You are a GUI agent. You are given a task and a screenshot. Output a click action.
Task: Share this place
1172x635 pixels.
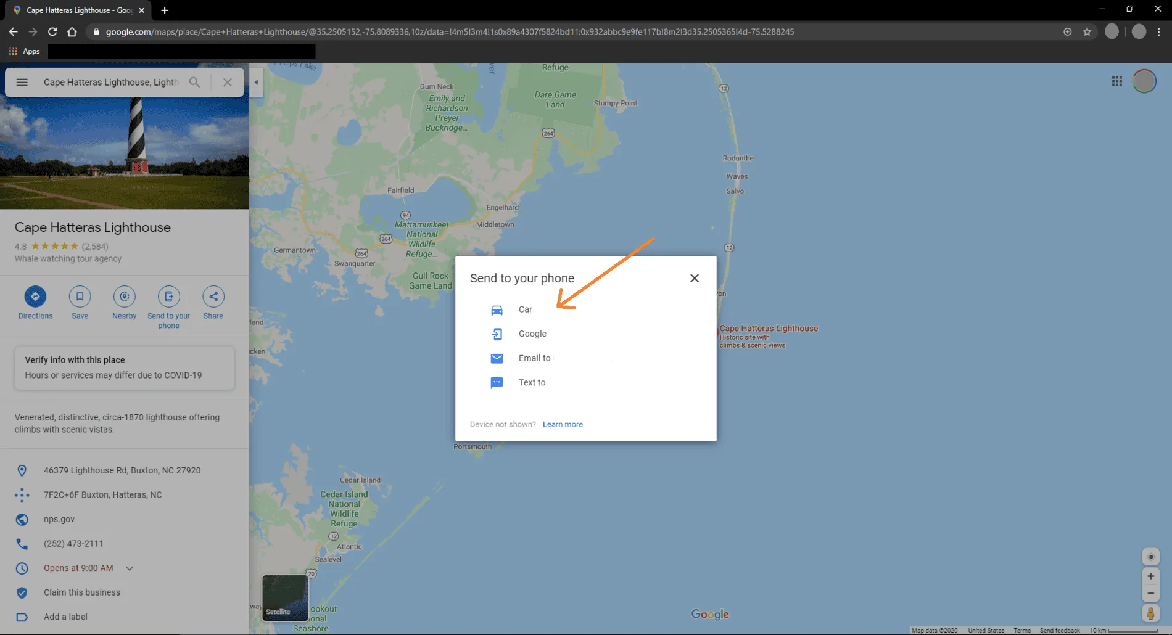coord(213,303)
